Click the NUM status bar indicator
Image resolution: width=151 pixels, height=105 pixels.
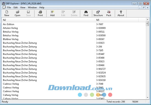click(135, 102)
